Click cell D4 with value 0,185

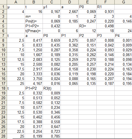70,21
